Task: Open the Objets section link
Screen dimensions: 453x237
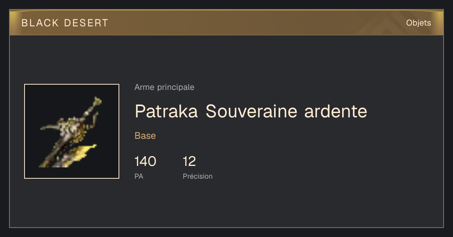Action: pos(418,23)
